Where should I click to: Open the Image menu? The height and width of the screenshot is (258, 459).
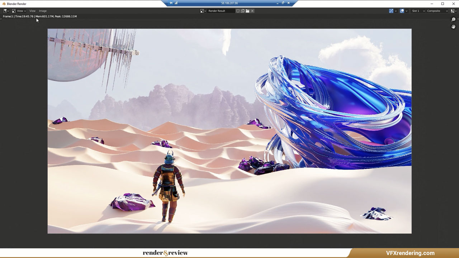click(x=43, y=11)
